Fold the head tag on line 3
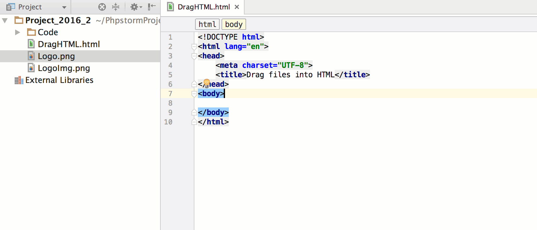 click(194, 56)
